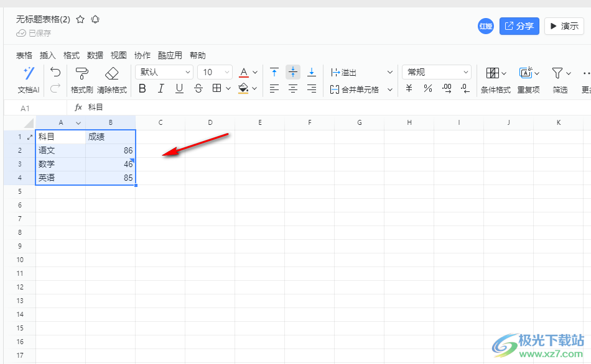The height and width of the screenshot is (364, 591).
Task: Select cell with value 46
Action: coord(111,164)
